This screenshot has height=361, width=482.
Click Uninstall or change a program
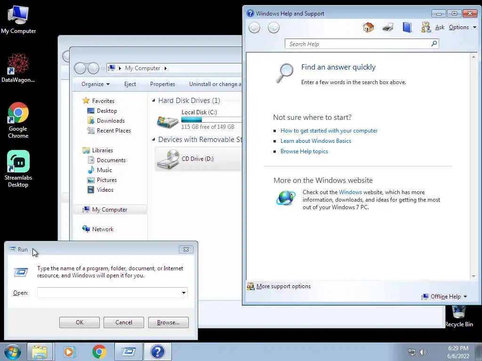tap(215, 84)
